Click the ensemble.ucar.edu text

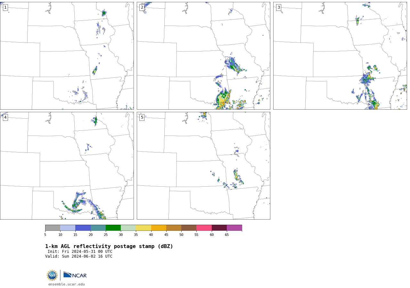67,284
